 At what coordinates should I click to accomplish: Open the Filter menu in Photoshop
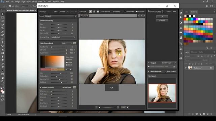(x=40, y=2)
